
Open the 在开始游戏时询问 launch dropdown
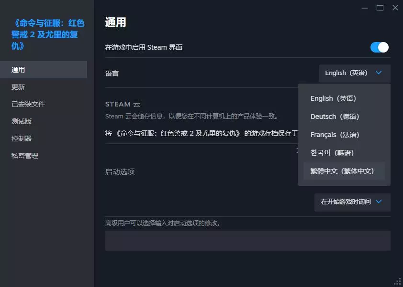[352, 202]
